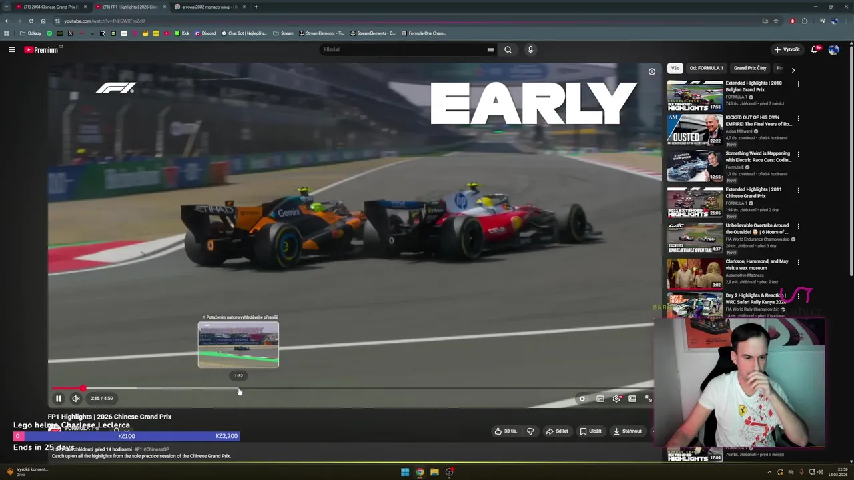Open the YouTube guide hamburger menu
Screen dimensions: 854x480
tap(12, 49)
